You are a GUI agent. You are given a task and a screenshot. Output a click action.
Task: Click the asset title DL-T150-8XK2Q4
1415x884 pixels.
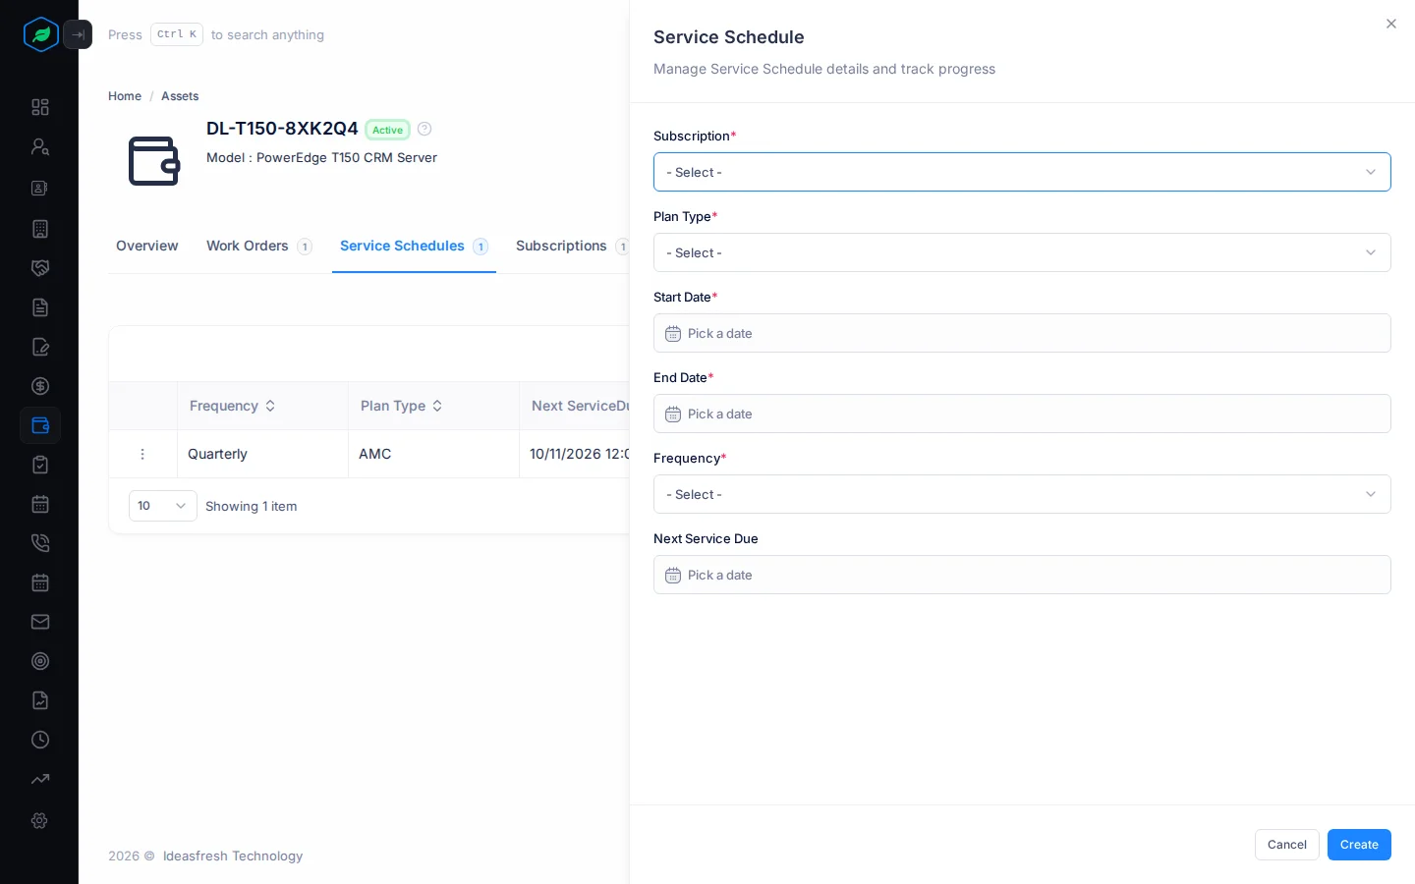click(282, 129)
